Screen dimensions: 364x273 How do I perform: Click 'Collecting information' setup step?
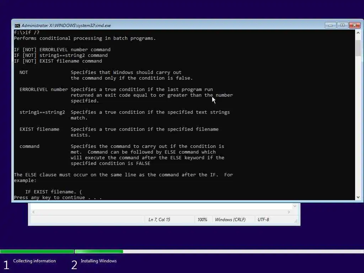click(34, 261)
